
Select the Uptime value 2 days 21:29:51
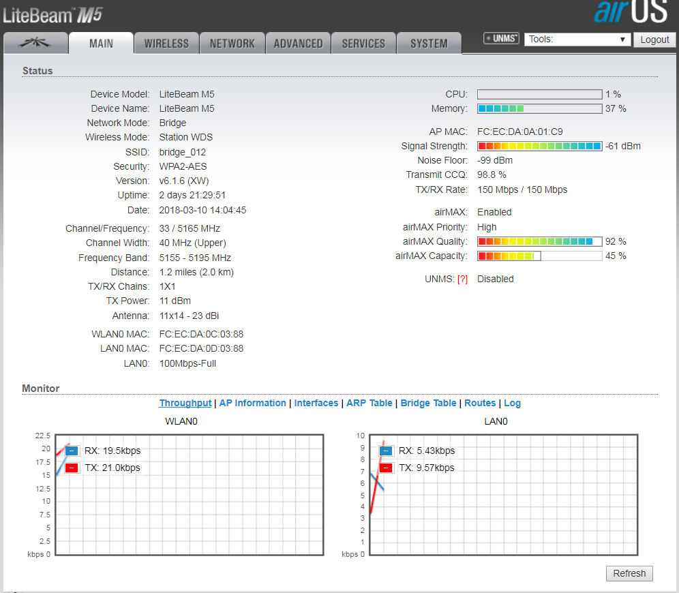(x=192, y=195)
